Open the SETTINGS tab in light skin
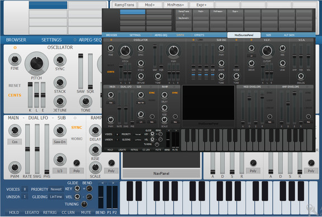The height and width of the screenshot is (217, 322). coord(51,40)
